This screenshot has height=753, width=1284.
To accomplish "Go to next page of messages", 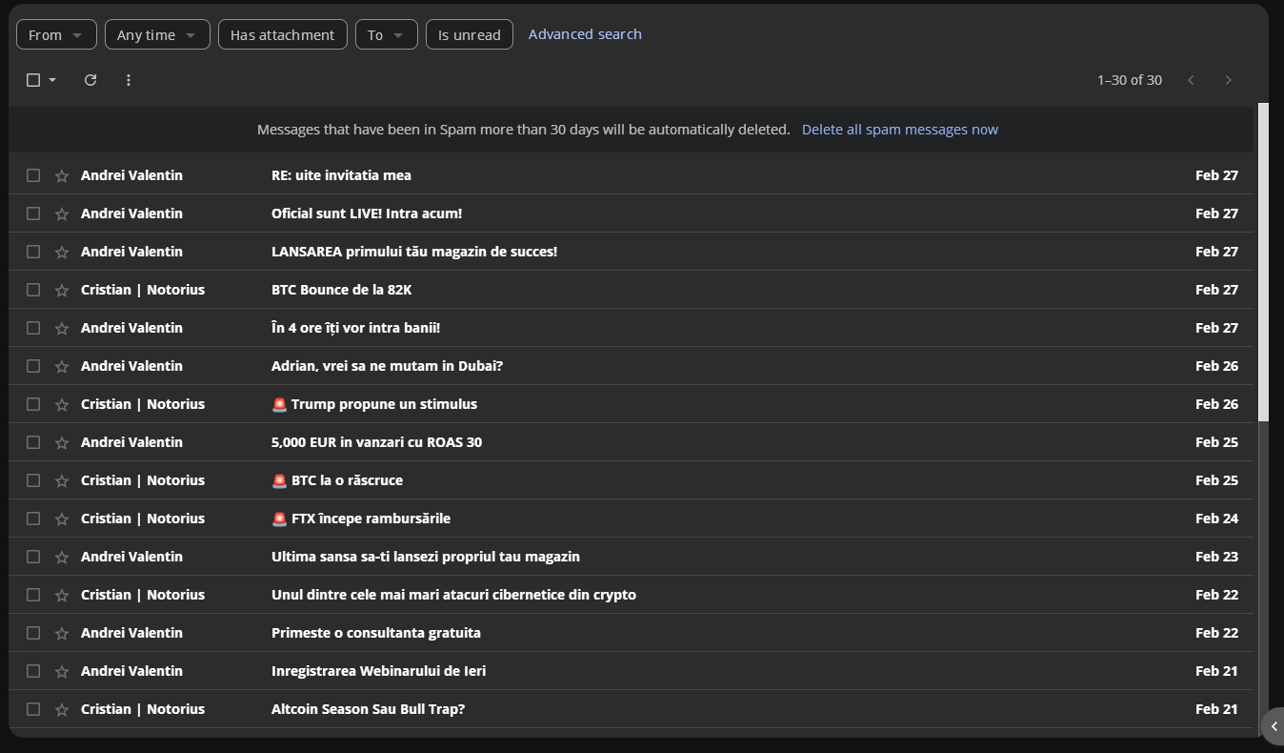I will pos(1228,80).
